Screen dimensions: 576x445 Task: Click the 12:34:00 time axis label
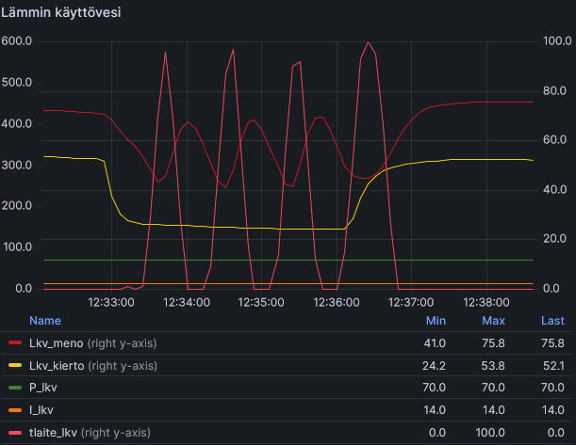tap(187, 302)
